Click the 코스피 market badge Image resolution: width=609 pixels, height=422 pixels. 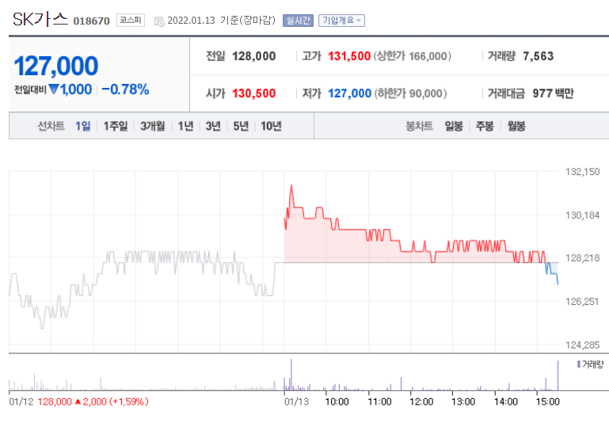(x=131, y=20)
